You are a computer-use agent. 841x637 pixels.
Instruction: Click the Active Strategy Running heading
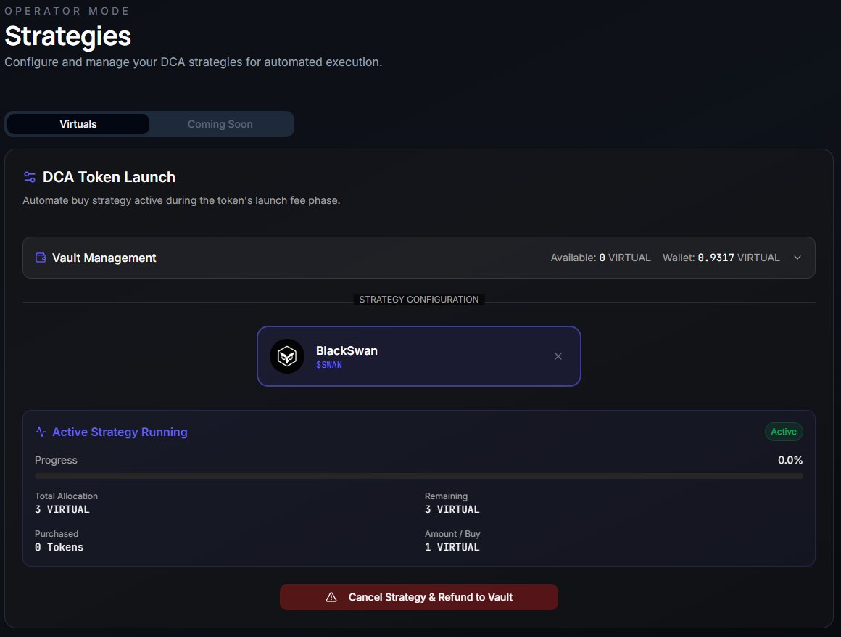(120, 432)
